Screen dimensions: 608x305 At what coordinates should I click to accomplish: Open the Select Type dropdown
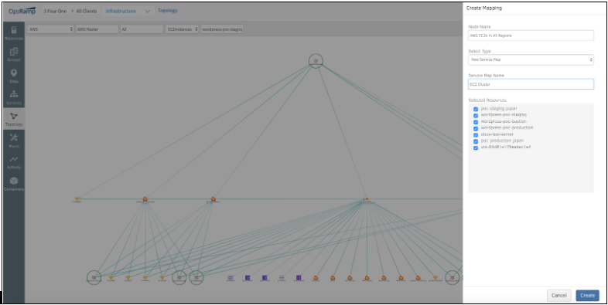click(x=531, y=59)
